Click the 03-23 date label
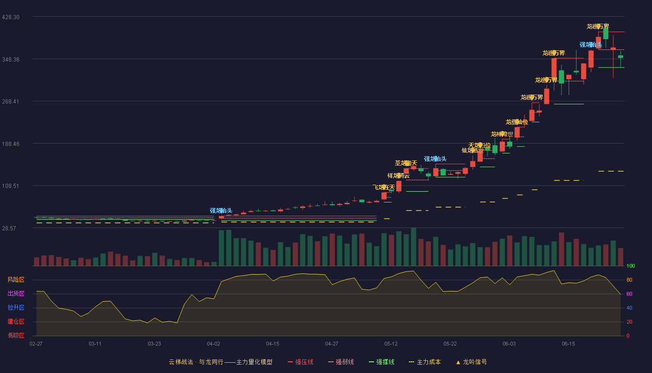652x373 pixels. [x=154, y=344]
